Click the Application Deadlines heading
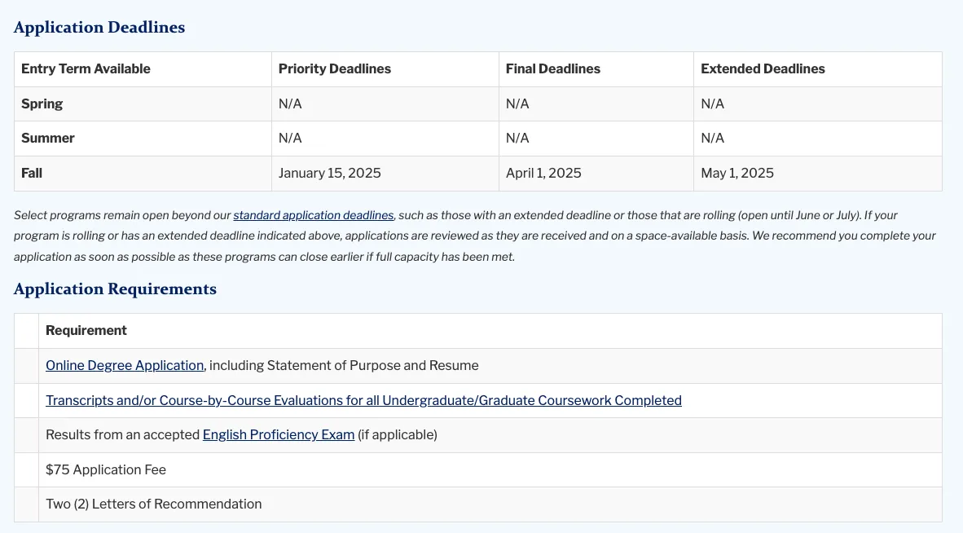The width and height of the screenshot is (963, 533). pos(99,28)
